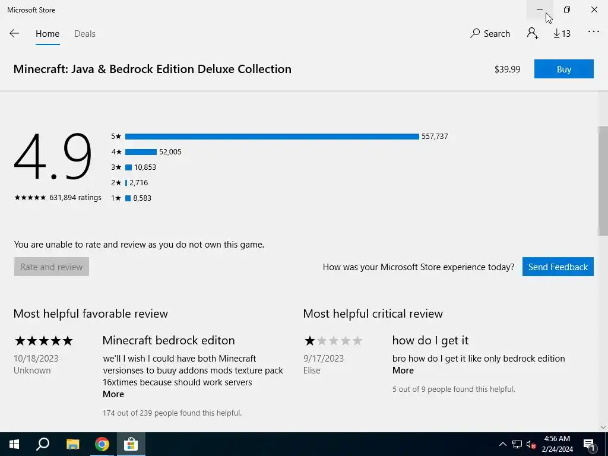Click the vertical scrollbar thumb

tap(603, 180)
